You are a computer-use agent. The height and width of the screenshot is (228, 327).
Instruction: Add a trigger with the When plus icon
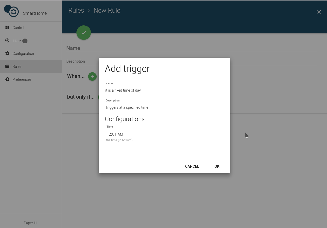92,76
